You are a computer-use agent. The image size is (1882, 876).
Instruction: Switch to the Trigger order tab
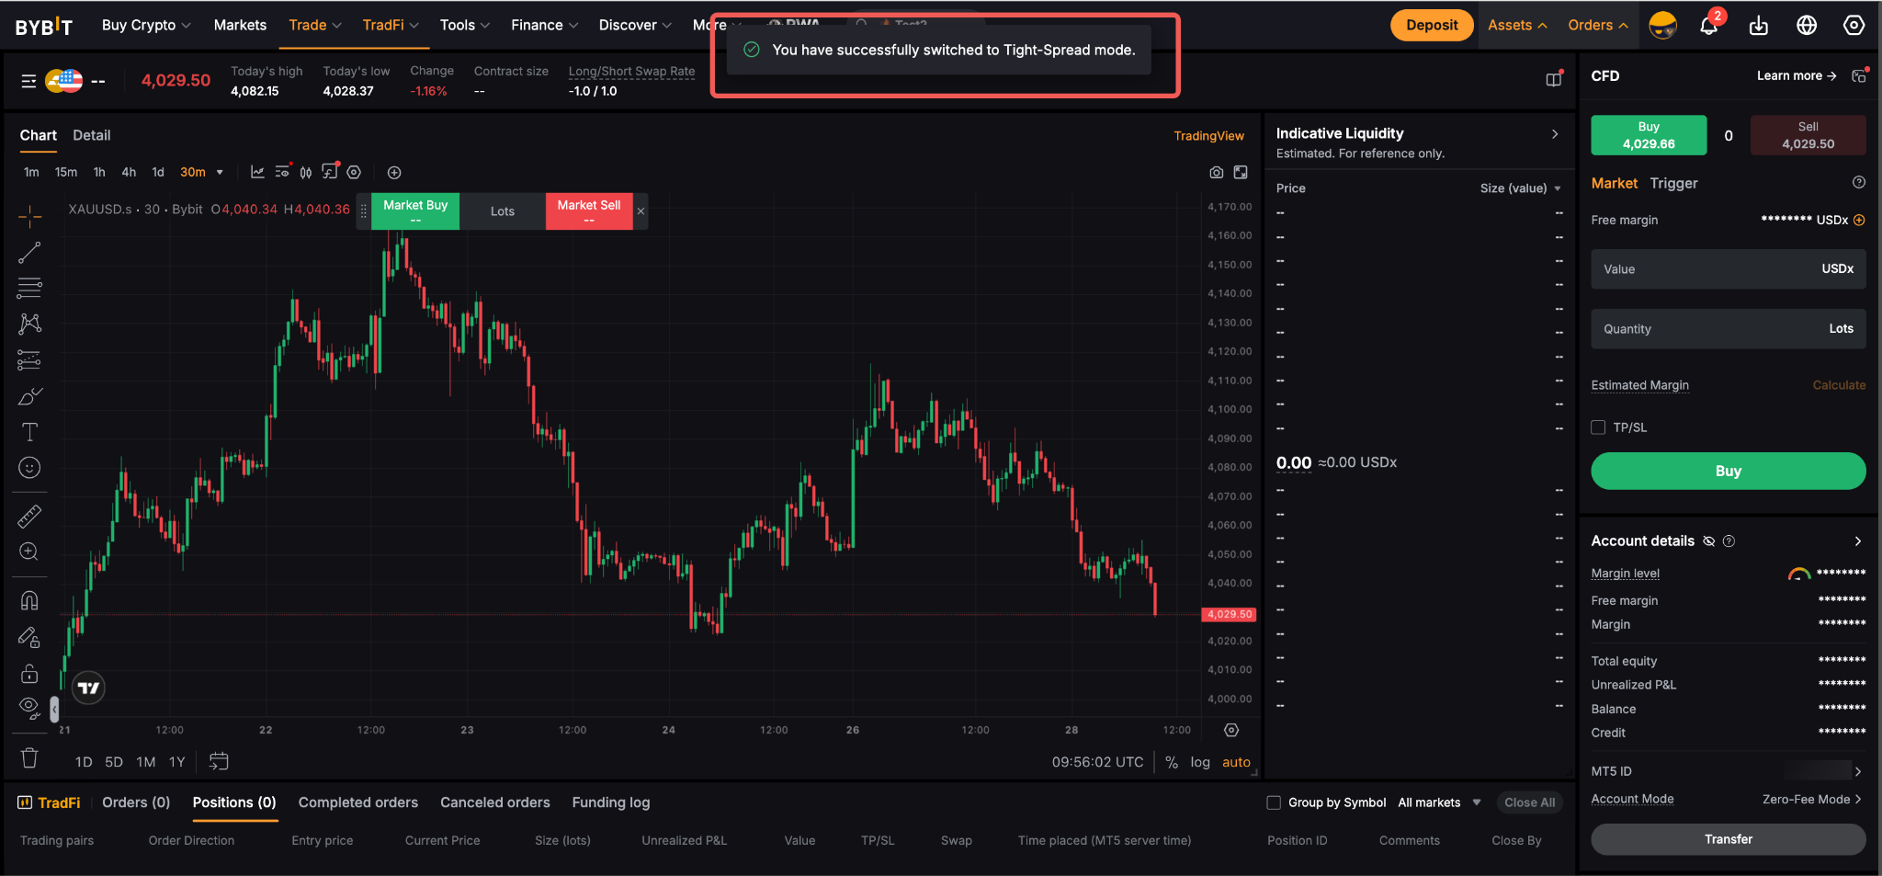coord(1673,183)
